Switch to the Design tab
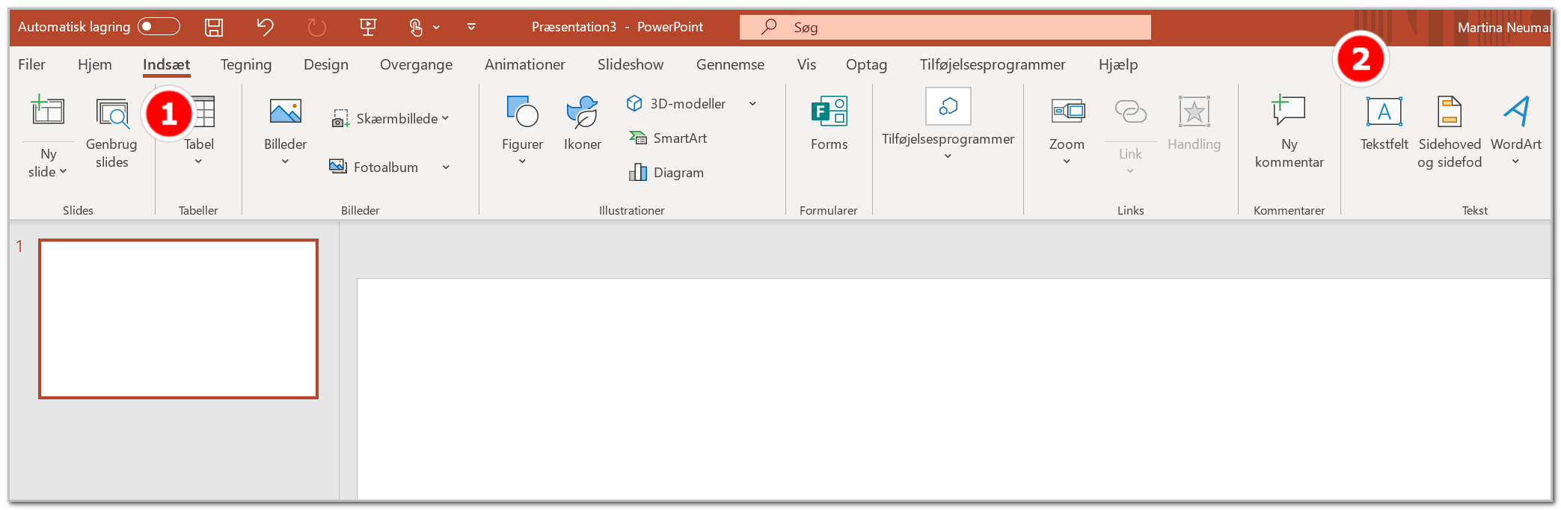 326,65
